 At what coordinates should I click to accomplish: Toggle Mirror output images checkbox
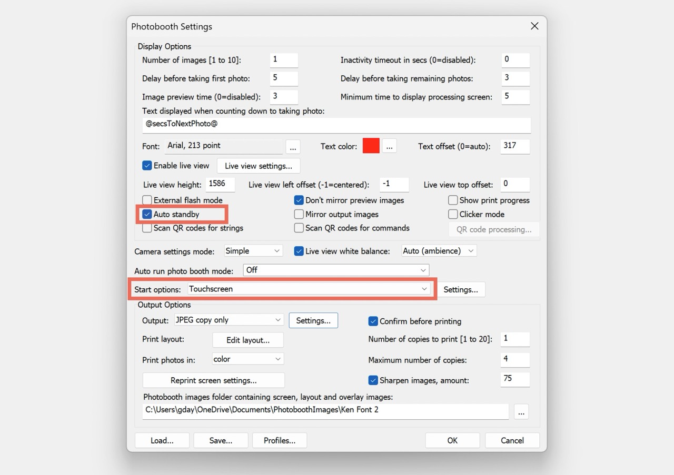tap(299, 214)
